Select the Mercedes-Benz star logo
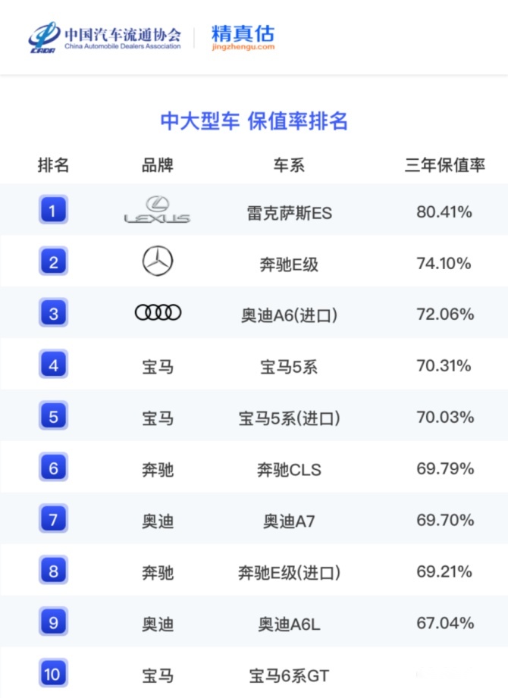 [x=158, y=261]
